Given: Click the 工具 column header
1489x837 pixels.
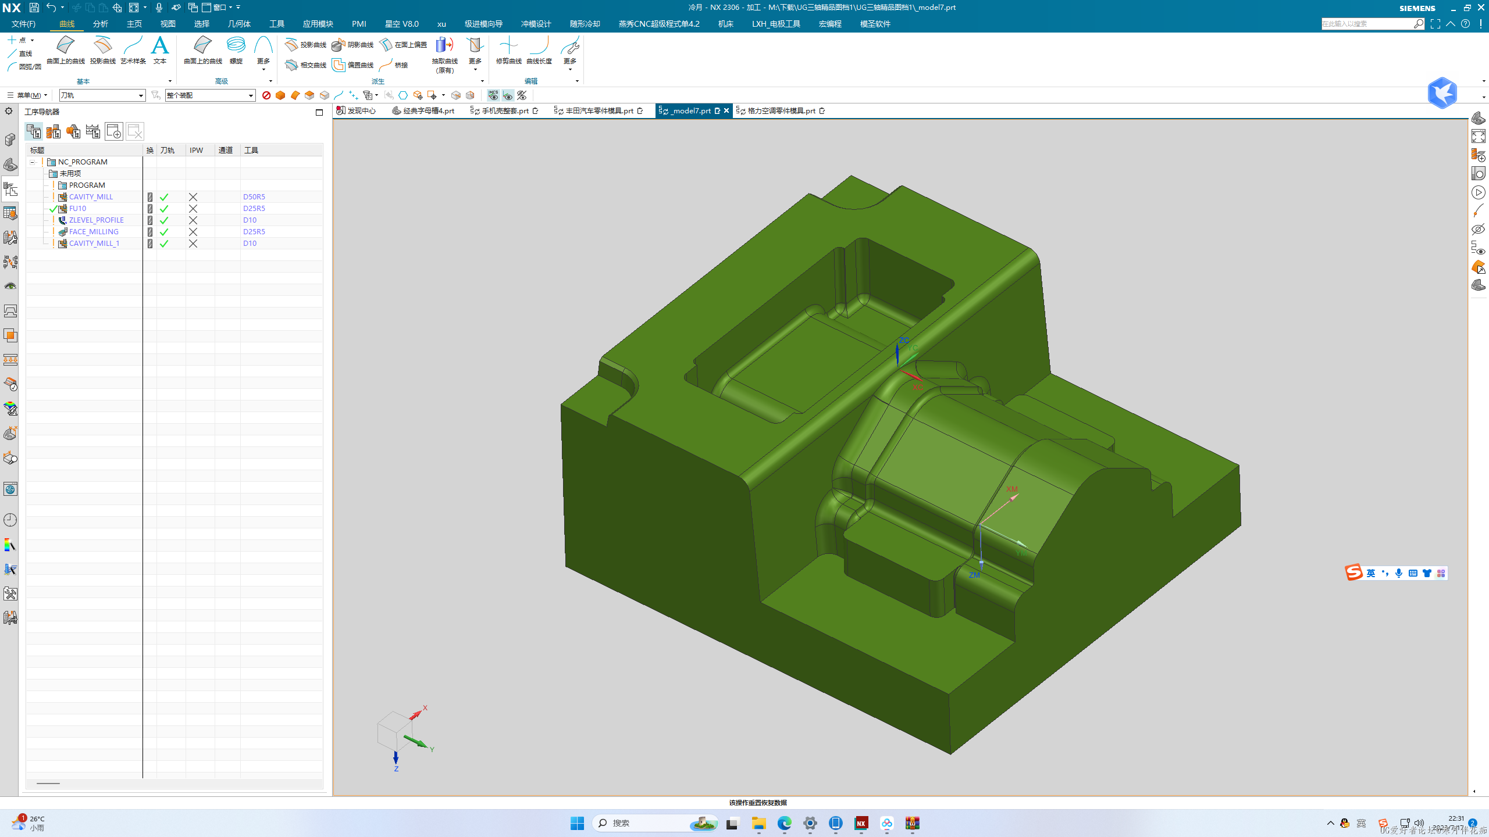Looking at the screenshot, I should click(x=282, y=151).
